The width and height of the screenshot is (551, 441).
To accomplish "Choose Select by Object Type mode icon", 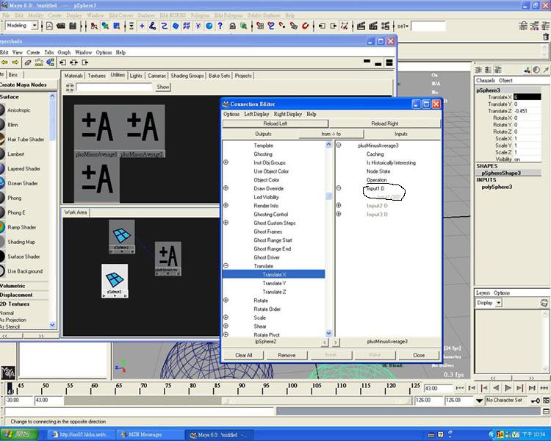I will [x=105, y=26].
